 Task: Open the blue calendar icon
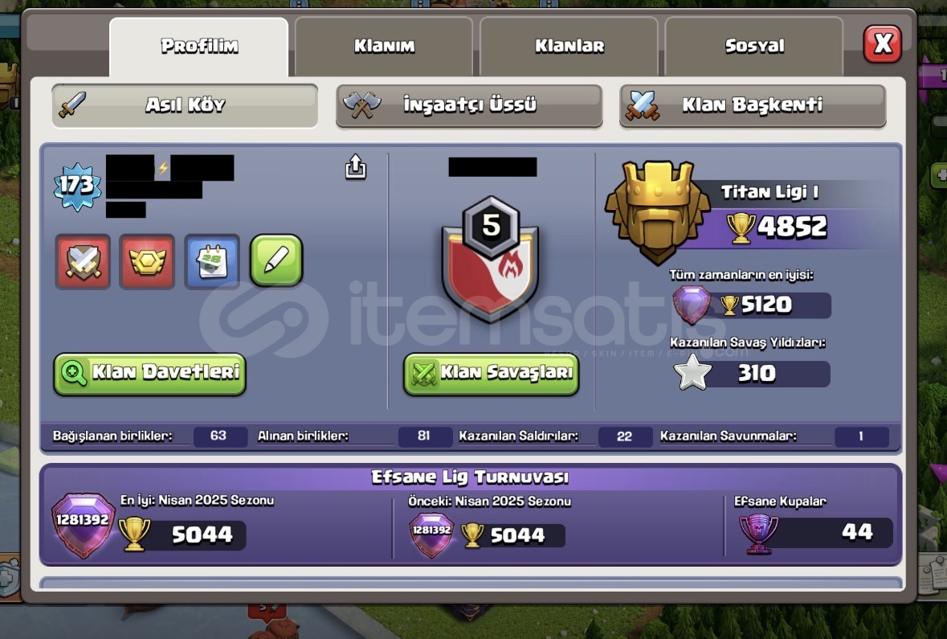[212, 262]
